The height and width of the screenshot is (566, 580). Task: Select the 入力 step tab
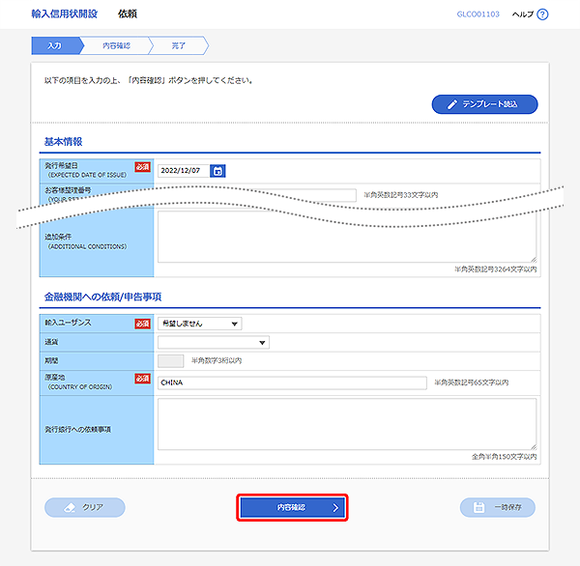54,45
